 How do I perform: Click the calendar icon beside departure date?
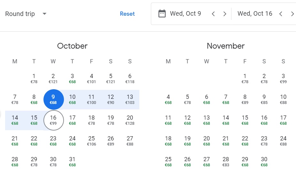click(x=162, y=14)
